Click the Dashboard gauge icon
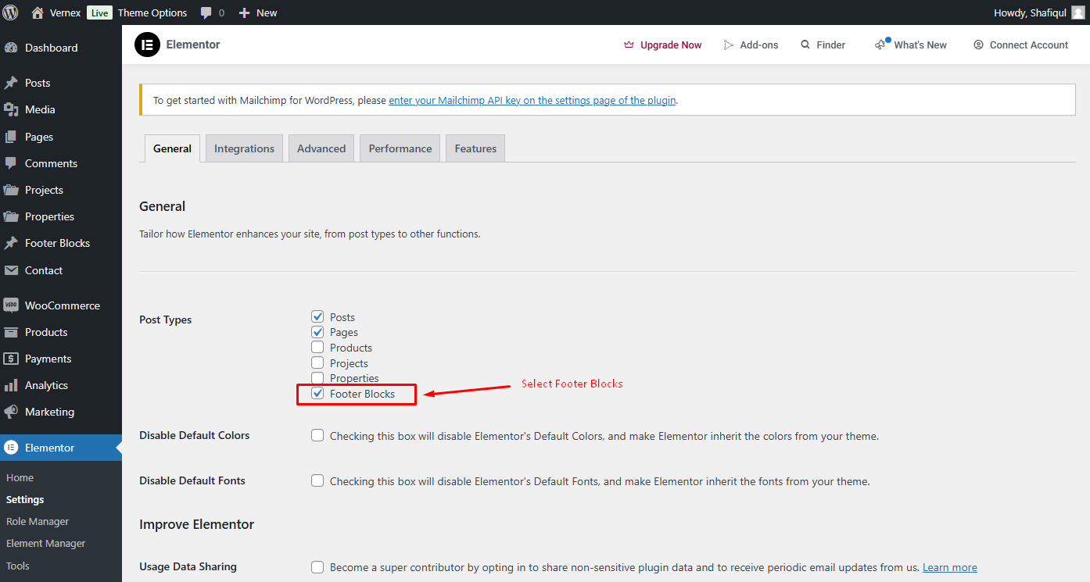Image resolution: width=1090 pixels, height=582 pixels. pos(11,48)
